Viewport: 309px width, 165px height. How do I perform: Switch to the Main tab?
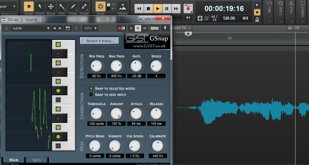pyautogui.click(x=14, y=160)
